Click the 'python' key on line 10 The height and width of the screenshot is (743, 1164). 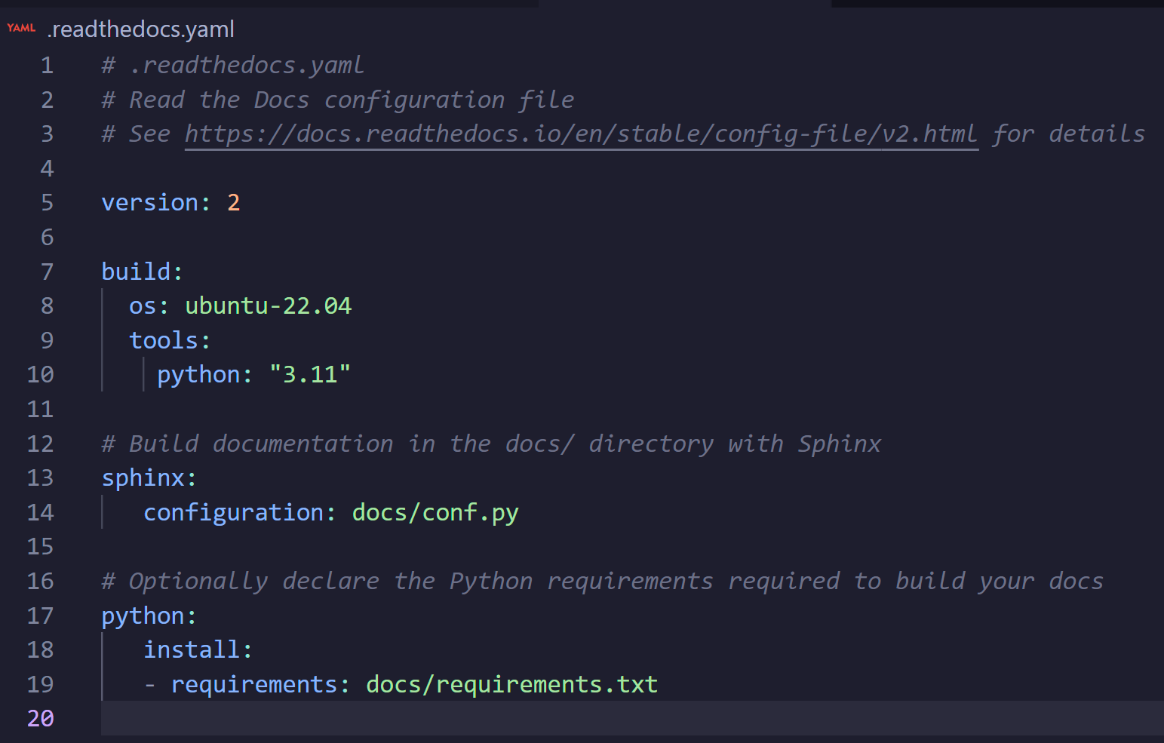click(x=198, y=375)
